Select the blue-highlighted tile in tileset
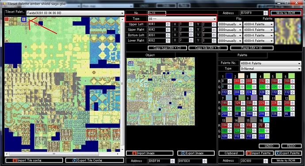 (24, 19)
